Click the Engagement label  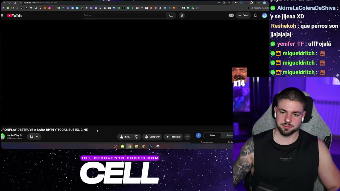(x=207, y=142)
